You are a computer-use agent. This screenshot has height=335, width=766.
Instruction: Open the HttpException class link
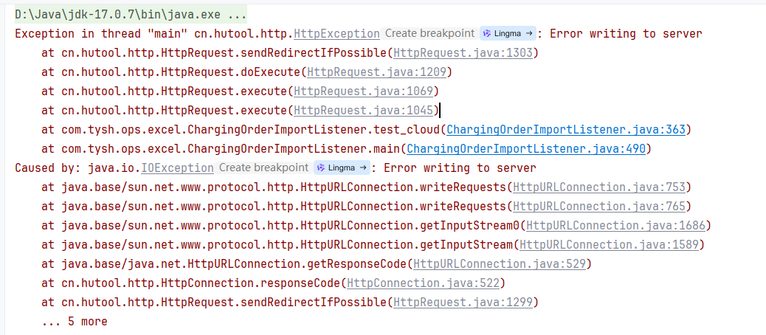(337, 33)
